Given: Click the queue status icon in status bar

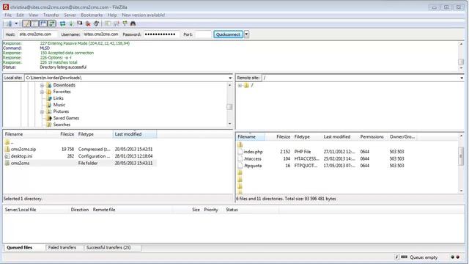Looking at the screenshot, I should pyautogui.click(x=405, y=257).
